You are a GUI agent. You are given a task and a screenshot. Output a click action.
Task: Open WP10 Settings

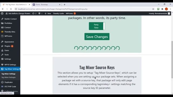[10, 65]
